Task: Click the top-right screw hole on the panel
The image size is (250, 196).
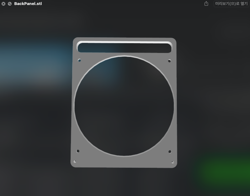Action: click(x=169, y=61)
